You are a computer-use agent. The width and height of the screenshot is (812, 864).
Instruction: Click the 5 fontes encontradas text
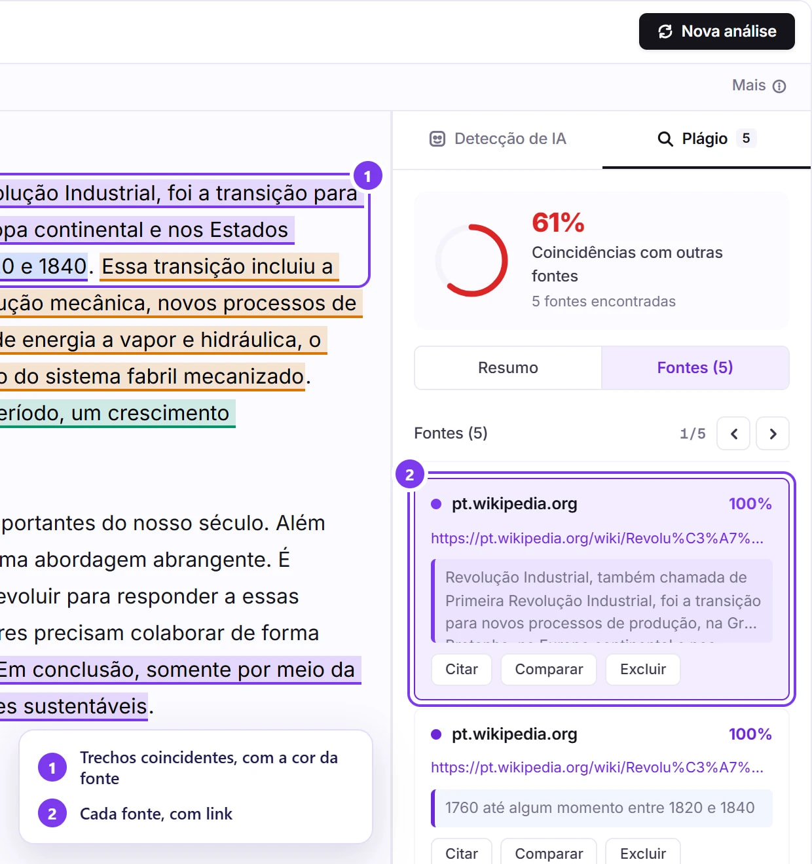pos(604,301)
